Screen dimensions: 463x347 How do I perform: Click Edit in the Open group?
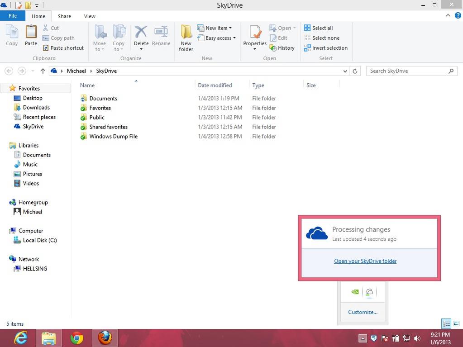278,38
